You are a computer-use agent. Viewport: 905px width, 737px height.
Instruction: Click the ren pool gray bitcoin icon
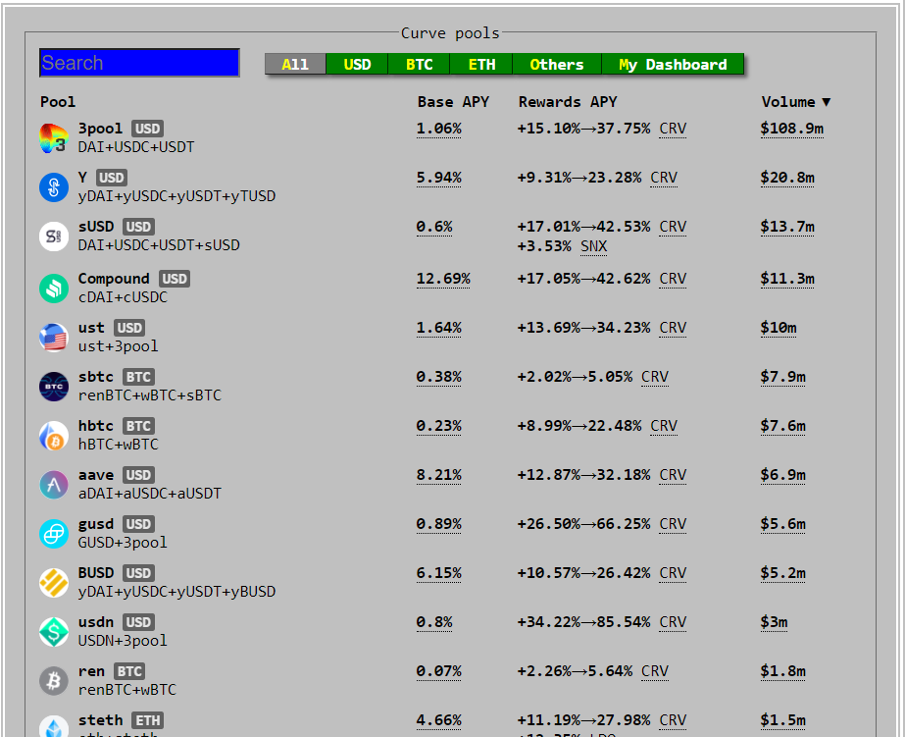[x=54, y=681]
